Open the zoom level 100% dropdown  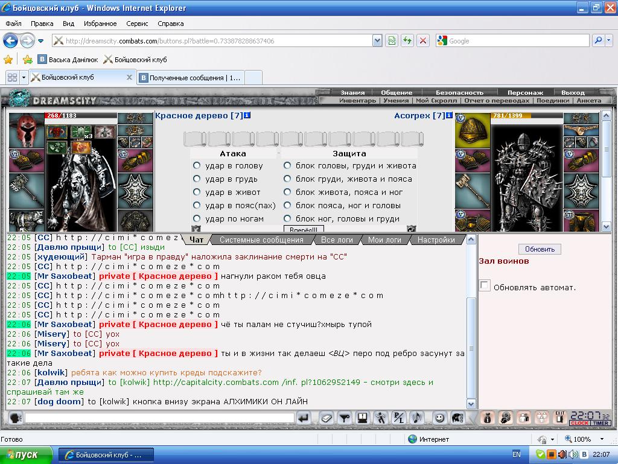point(602,439)
